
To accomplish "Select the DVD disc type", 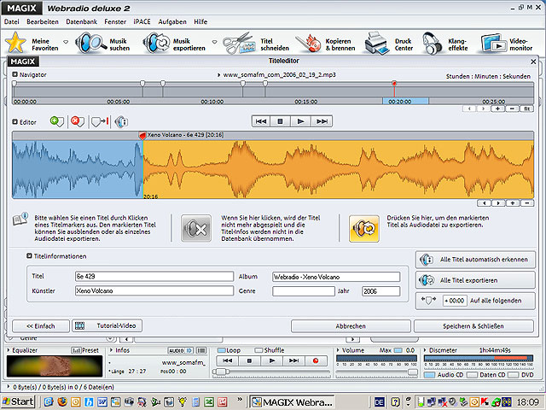I will pyautogui.click(x=514, y=375).
